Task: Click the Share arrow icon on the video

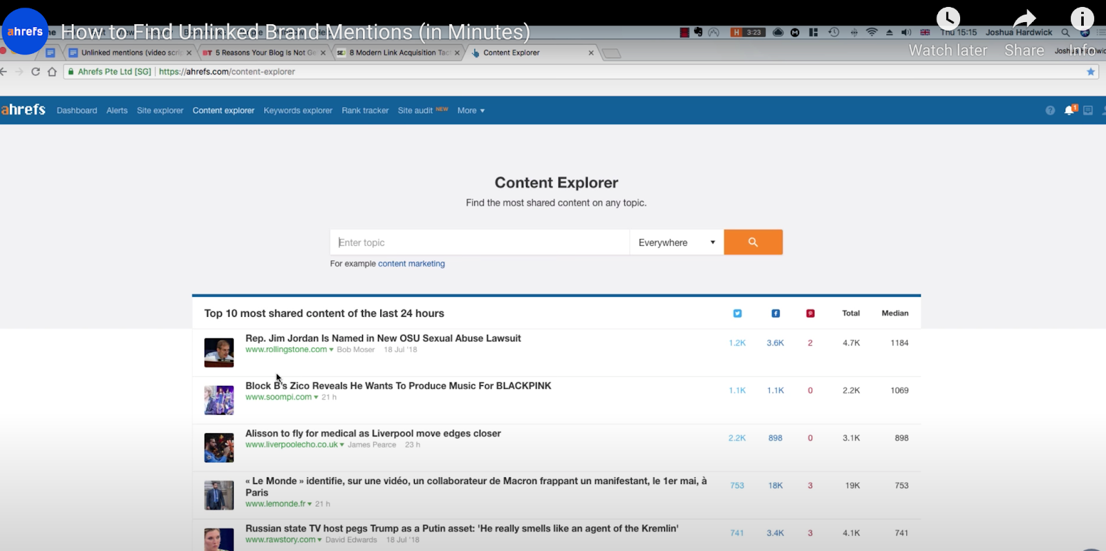Action: click(1024, 19)
